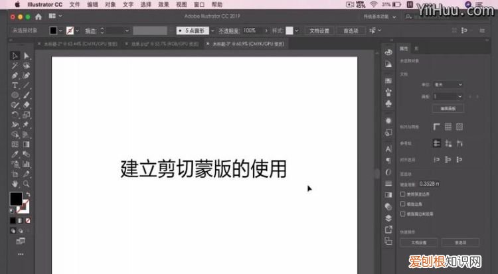Image resolution: width=498 pixels, height=274 pixels.
Task: Select the Direct Selection tool (white arrow)
Action: pos(27,56)
